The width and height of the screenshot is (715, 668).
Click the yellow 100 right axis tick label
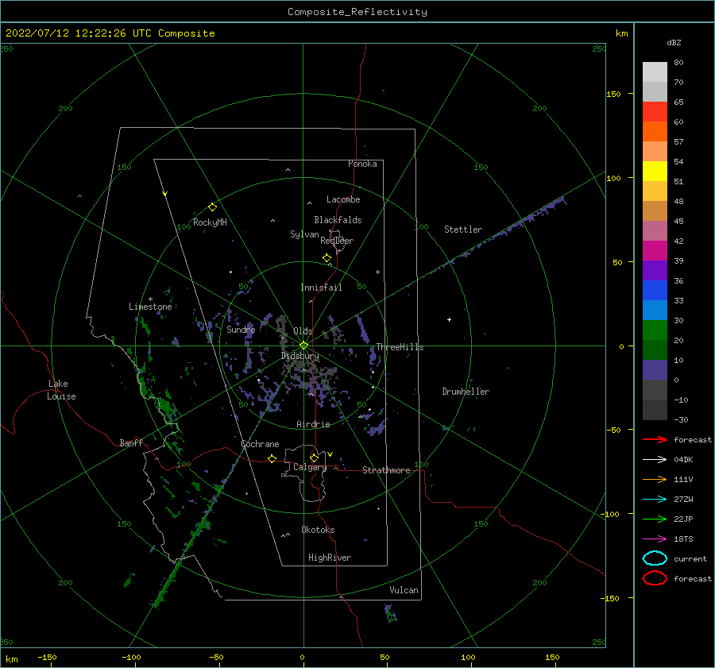pyautogui.click(x=614, y=178)
